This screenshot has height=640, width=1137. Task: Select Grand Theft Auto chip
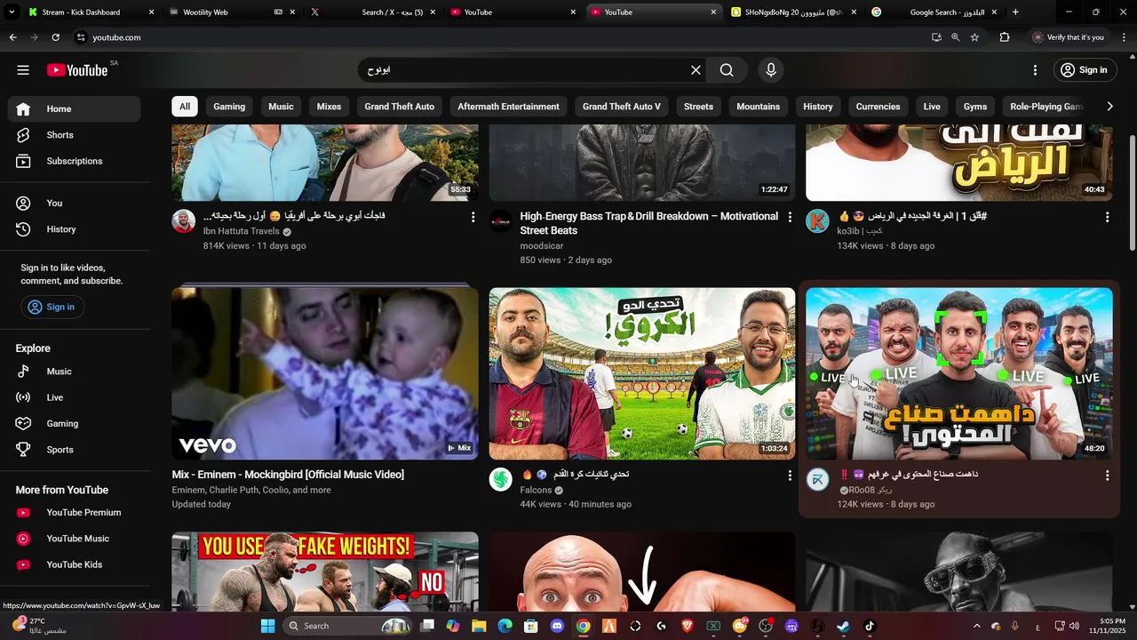400,107
